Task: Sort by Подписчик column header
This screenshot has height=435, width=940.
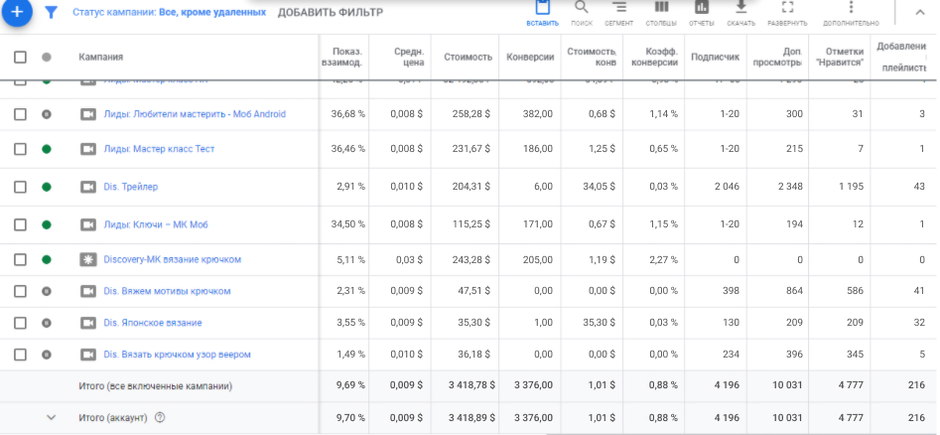Action: click(716, 57)
